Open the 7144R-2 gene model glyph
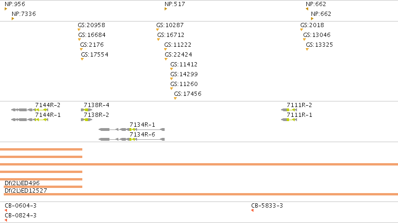The width and height of the screenshot is (398, 223). (x=29, y=110)
